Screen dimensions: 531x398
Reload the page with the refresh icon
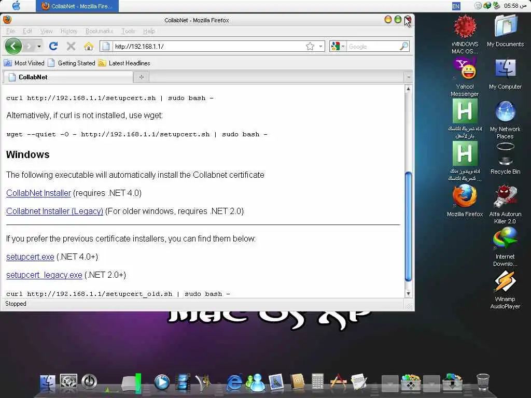[53, 46]
